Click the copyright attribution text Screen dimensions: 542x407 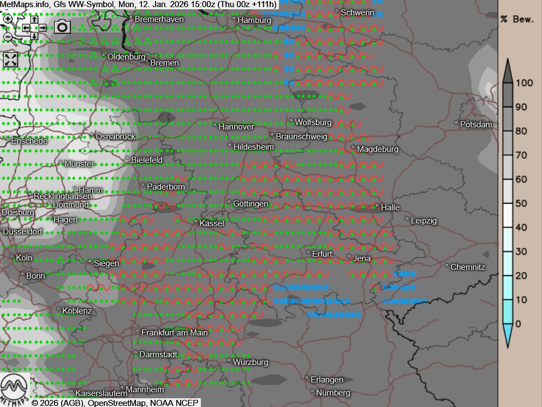pos(115,403)
